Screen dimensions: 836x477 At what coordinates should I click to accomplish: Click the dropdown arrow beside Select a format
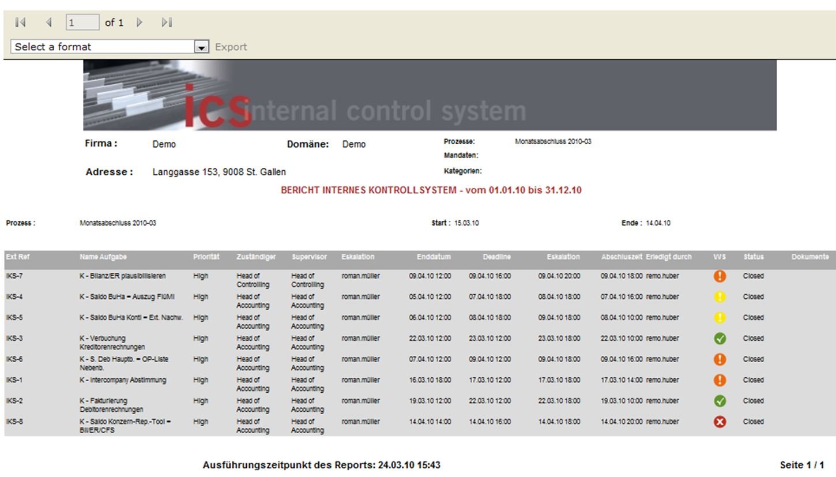[201, 47]
